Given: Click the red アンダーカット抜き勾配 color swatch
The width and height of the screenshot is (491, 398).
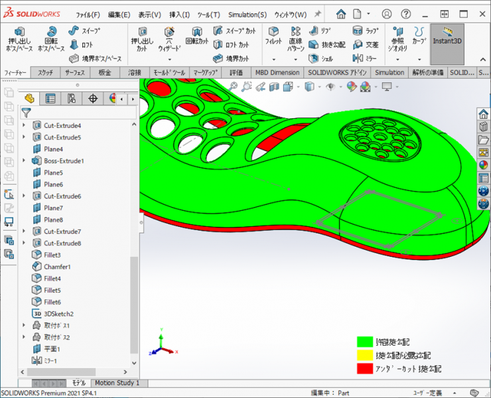Looking at the screenshot, I should tap(364, 368).
